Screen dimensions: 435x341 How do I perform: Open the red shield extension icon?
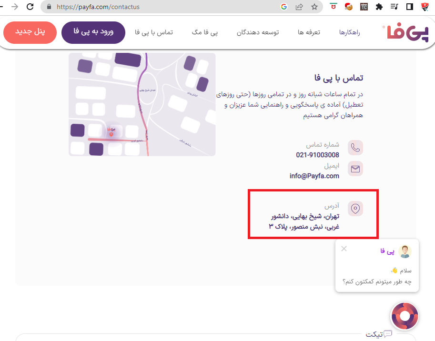[425, 7]
